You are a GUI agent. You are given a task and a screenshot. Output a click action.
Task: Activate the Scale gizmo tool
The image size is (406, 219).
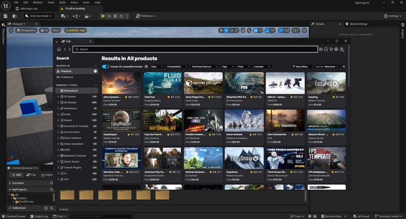pos(236,30)
